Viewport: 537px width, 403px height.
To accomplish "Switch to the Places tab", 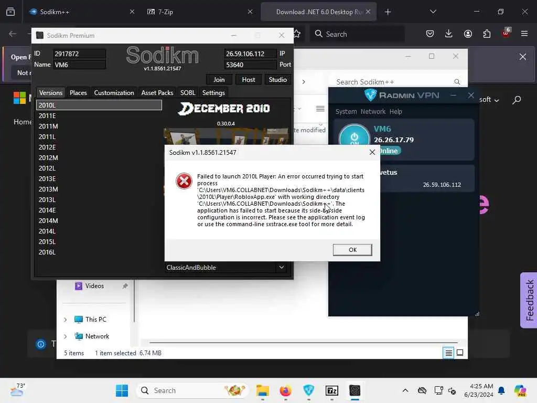I will tap(78, 92).
